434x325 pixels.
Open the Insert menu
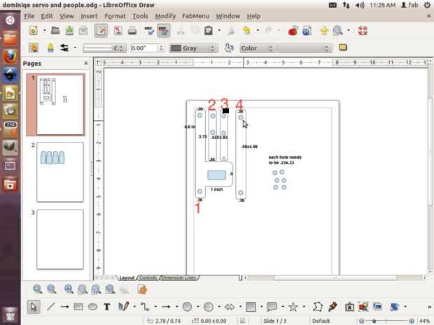click(89, 16)
